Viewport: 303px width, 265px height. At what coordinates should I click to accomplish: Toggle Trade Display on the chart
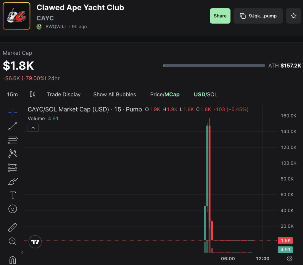pos(64,94)
